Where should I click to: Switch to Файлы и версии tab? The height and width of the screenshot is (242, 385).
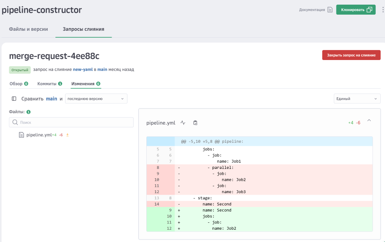coord(28,29)
